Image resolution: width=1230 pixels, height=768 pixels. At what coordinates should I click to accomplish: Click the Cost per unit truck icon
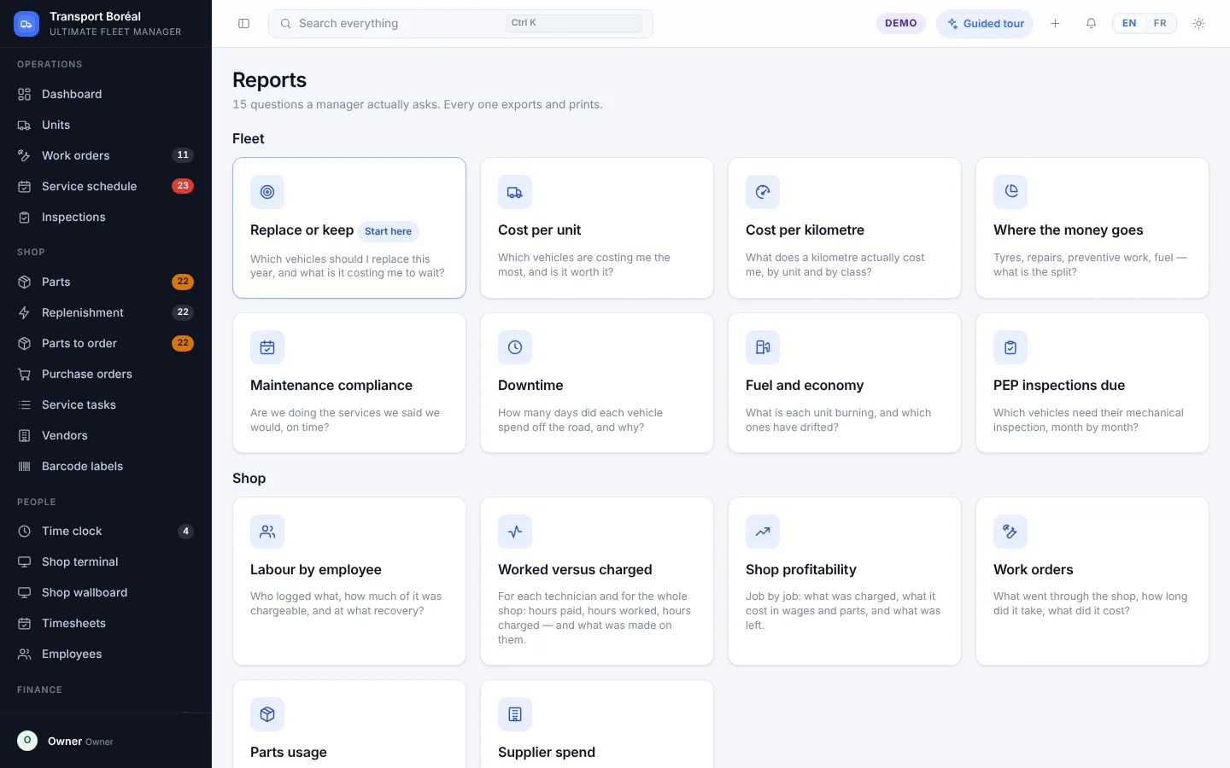click(515, 192)
